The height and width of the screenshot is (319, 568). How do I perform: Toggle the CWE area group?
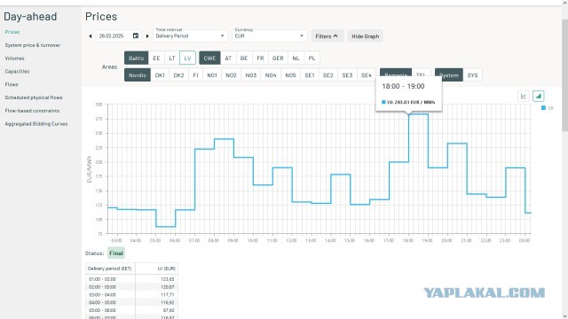[x=209, y=58]
